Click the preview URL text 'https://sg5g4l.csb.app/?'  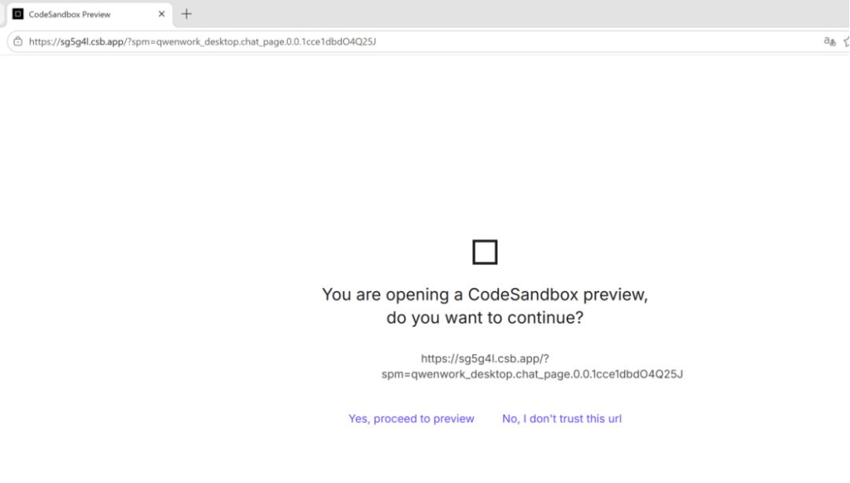click(x=485, y=359)
